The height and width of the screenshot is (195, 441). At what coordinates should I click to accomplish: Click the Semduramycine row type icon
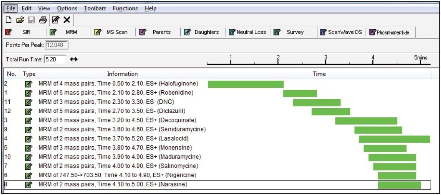28,130
